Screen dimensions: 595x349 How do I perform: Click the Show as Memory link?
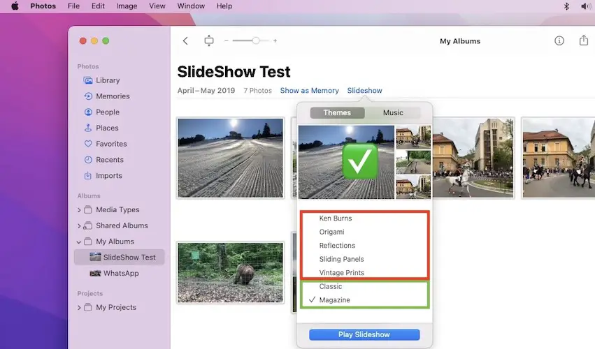click(x=309, y=91)
